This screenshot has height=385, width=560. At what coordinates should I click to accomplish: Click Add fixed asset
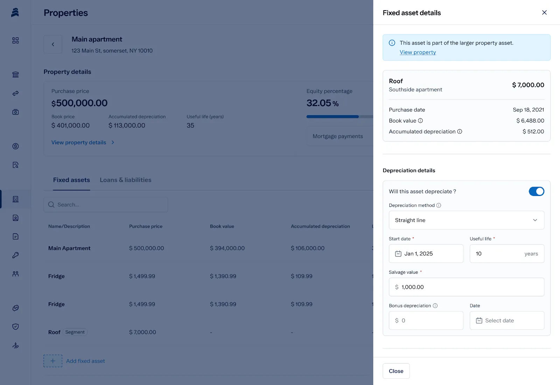pos(85,361)
